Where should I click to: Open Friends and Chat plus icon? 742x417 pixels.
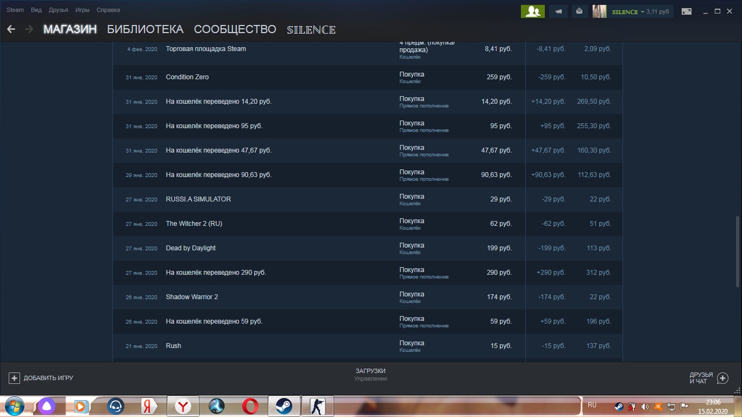(722, 378)
